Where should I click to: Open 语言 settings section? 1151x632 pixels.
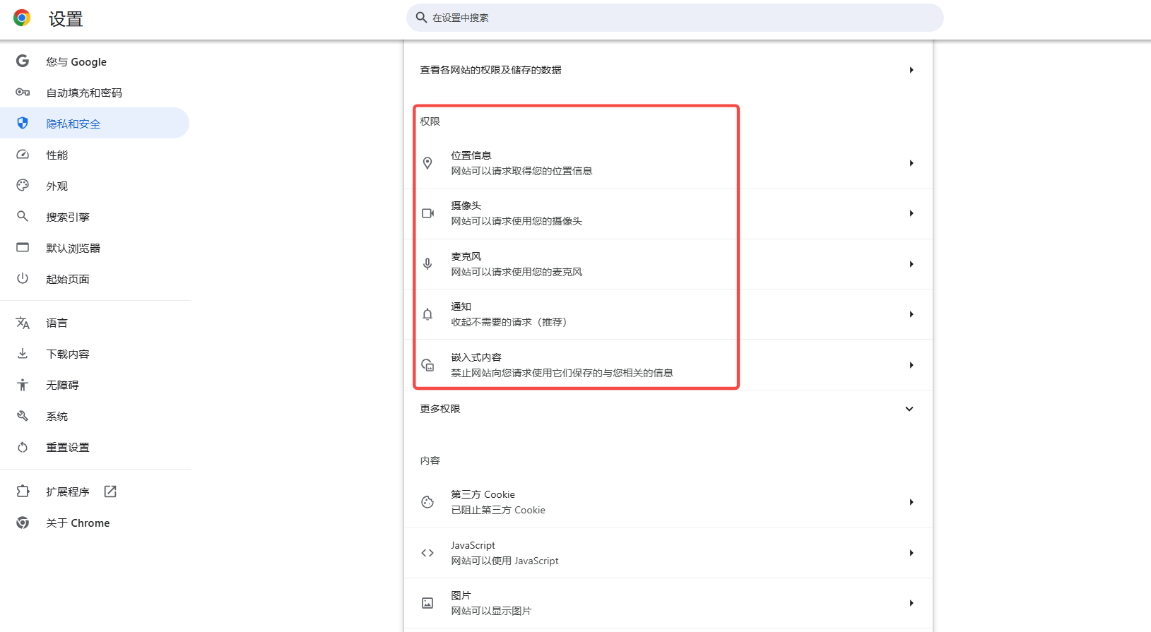(x=95, y=323)
